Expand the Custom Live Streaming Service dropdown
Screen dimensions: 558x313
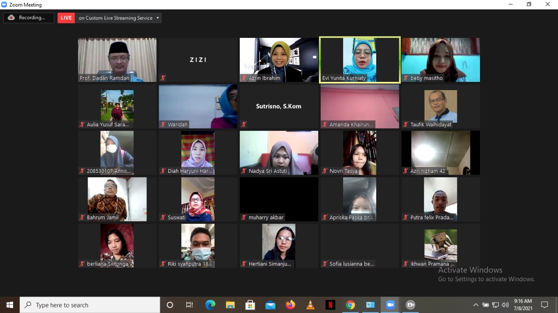tap(157, 18)
